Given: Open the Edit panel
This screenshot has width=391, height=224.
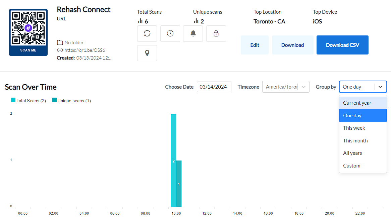Looking at the screenshot, I should tap(255, 45).
